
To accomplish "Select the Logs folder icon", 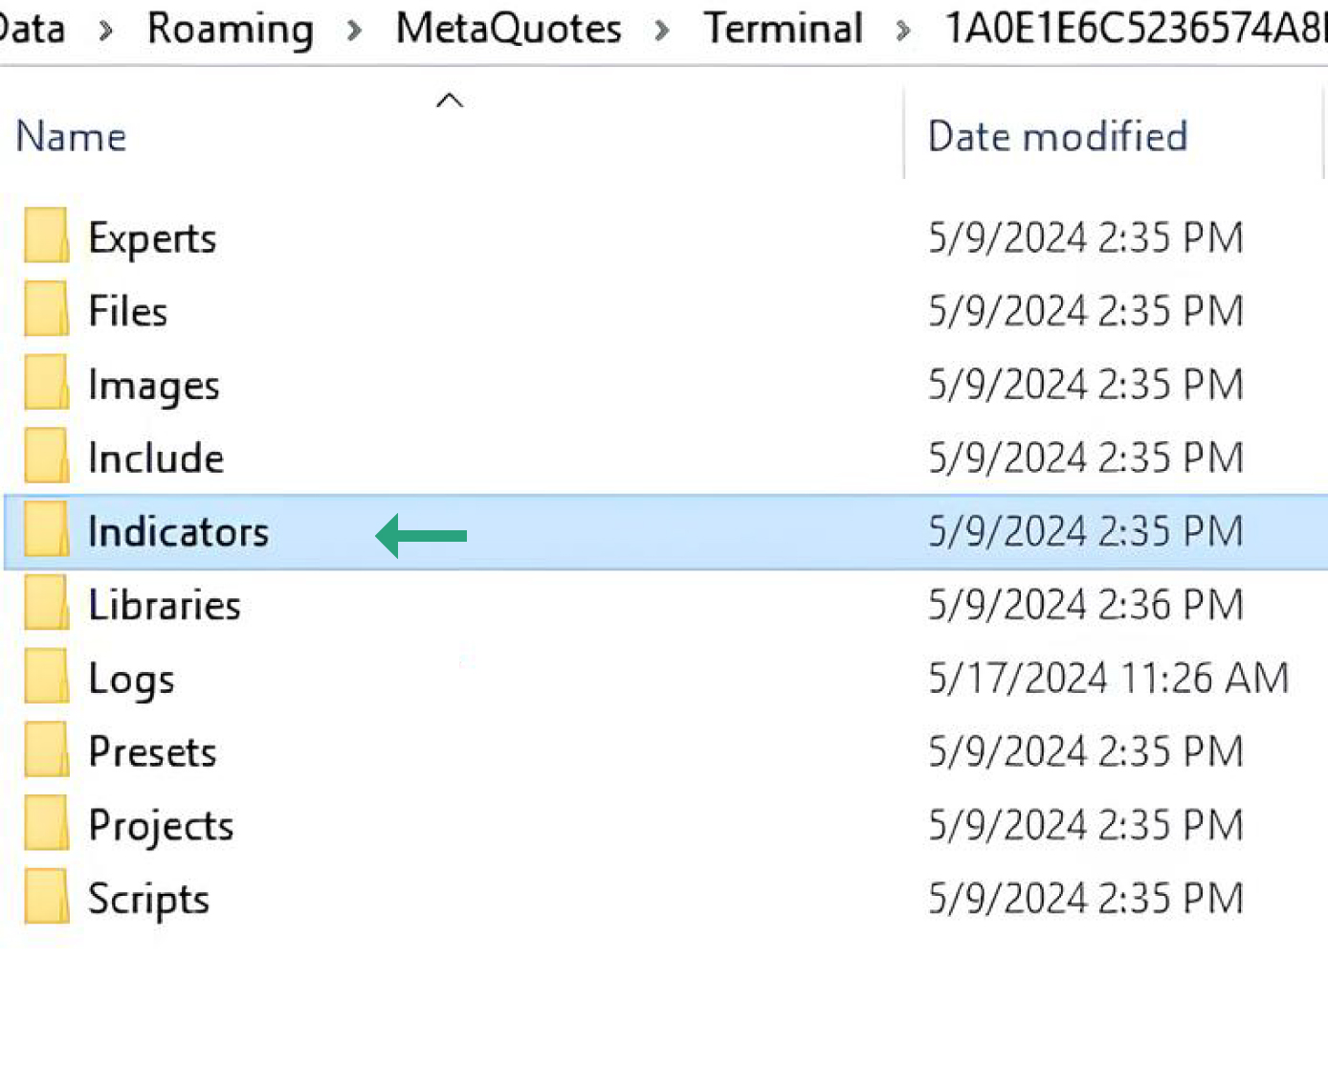I will pyautogui.click(x=46, y=678).
